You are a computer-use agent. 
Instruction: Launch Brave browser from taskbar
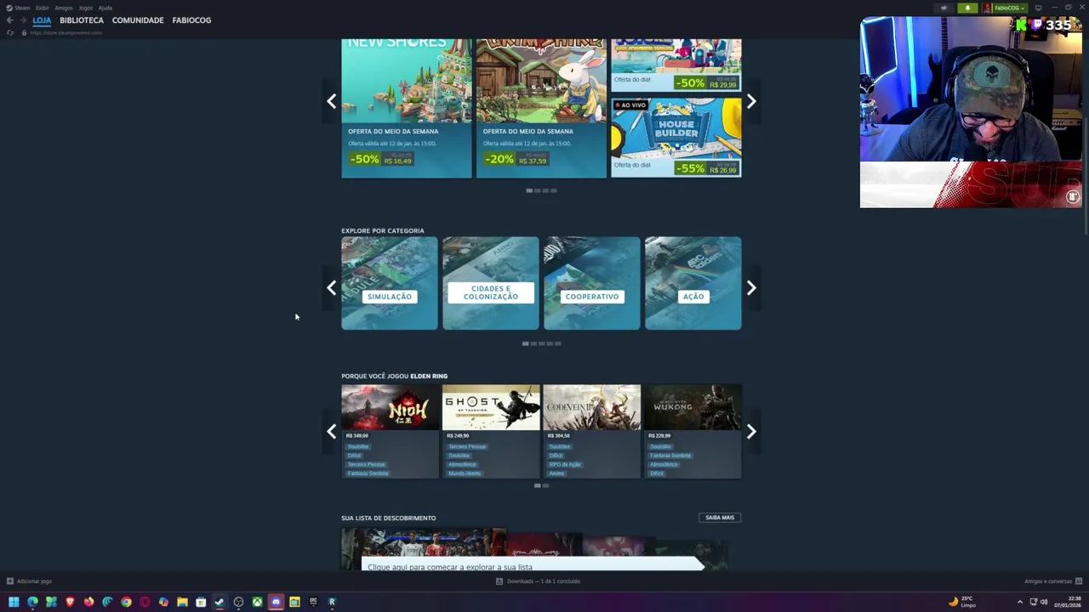[70, 602]
